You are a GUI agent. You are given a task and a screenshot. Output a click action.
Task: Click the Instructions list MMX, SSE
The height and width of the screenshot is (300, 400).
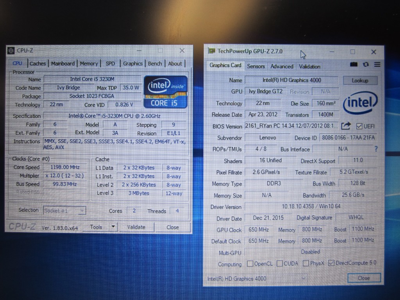[x=114, y=144]
